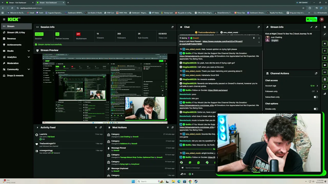Edit stream info with the pencil icon

(x=311, y=27)
